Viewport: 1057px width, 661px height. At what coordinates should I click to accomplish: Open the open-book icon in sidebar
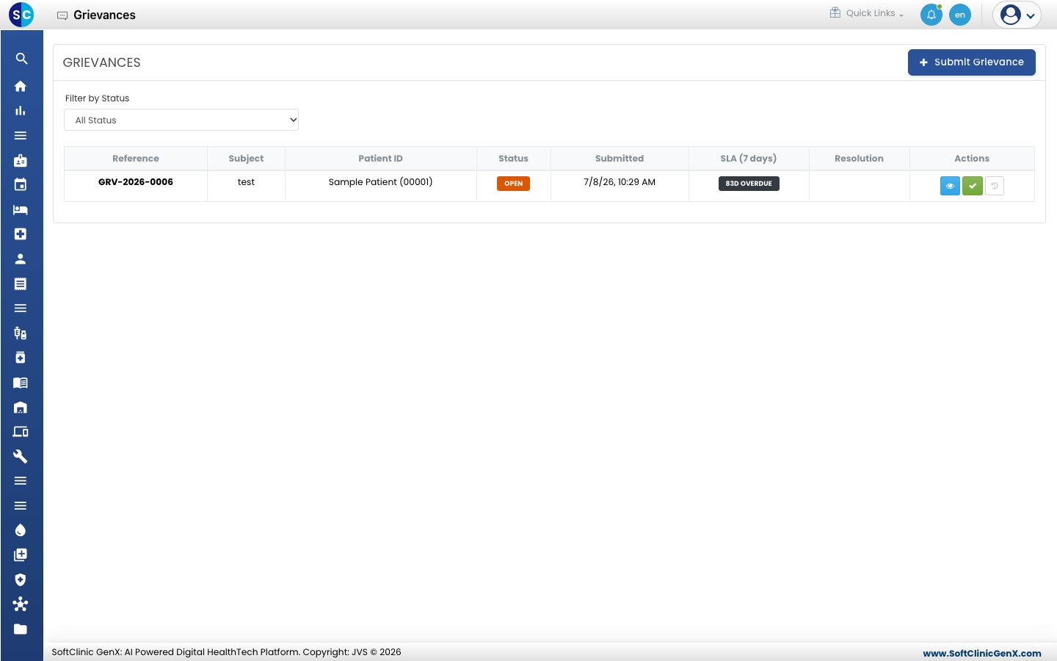pyautogui.click(x=21, y=383)
